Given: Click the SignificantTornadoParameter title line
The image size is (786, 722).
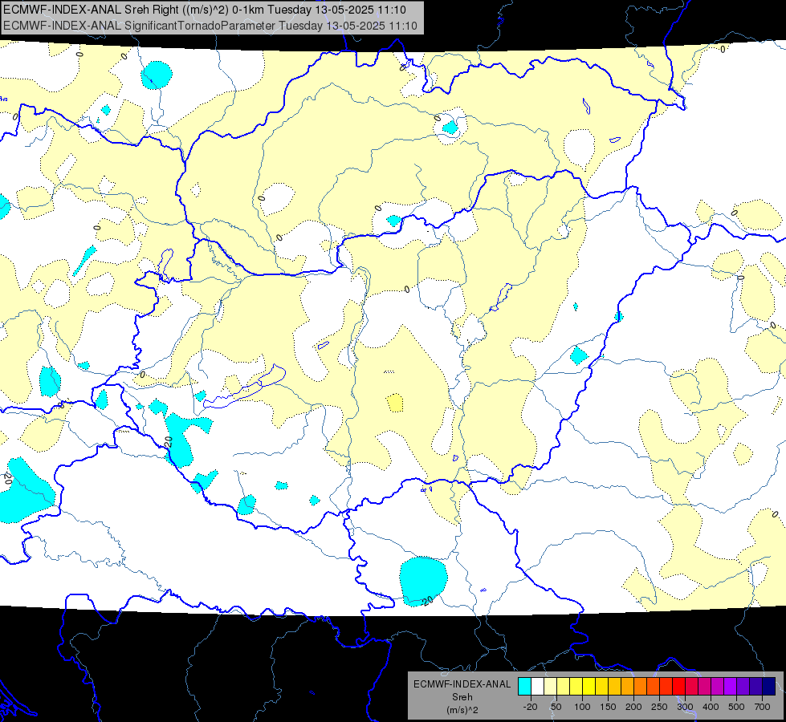Looking at the screenshot, I should point(210,26).
